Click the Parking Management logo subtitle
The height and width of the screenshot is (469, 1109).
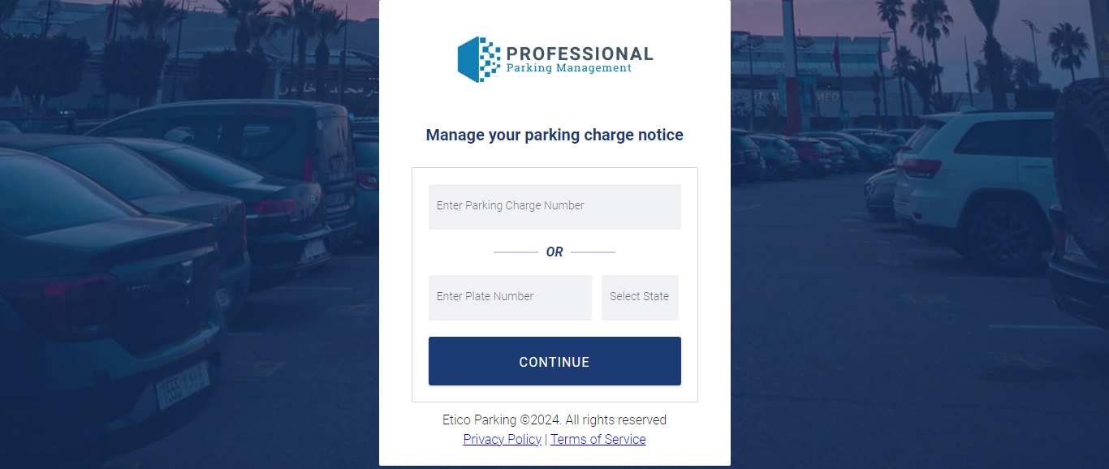(568, 68)
